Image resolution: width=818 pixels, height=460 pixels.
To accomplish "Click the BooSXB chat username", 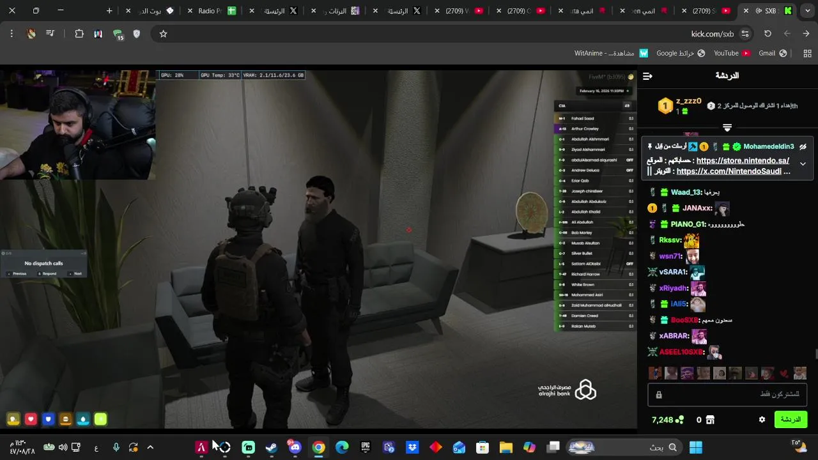I will (x=685, y=320).
